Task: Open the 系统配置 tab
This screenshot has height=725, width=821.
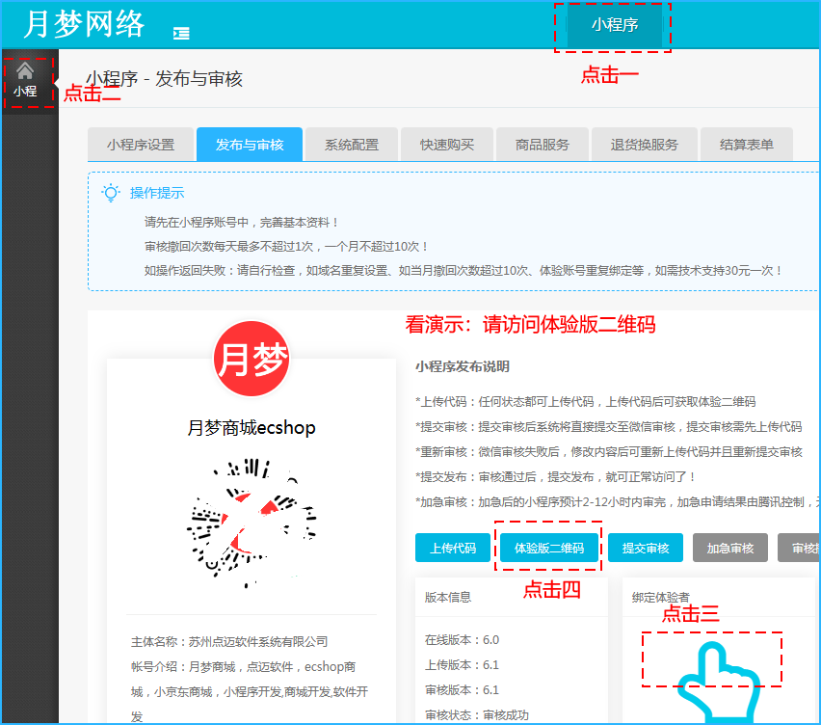Action: [x=352, y=145]
